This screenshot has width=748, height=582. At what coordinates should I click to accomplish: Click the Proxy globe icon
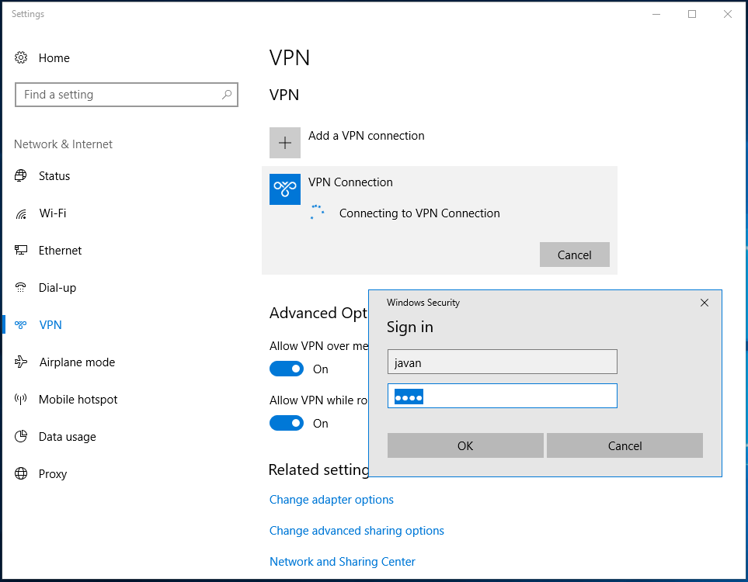(x=21, y=473)
